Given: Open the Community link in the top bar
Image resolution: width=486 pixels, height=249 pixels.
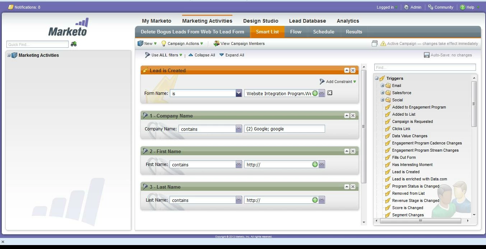Looking at the screenshot, I should 440,7.
